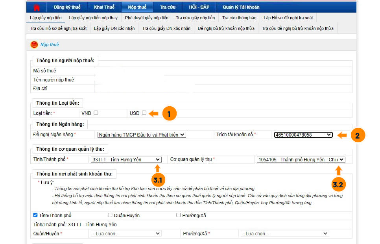Click the text Tỉnh/Thành phố: 33TTT - Tỉnh Hưng Yên
Image resolution: width=380 pixels, height=244 pixels.
click(75, 225)
